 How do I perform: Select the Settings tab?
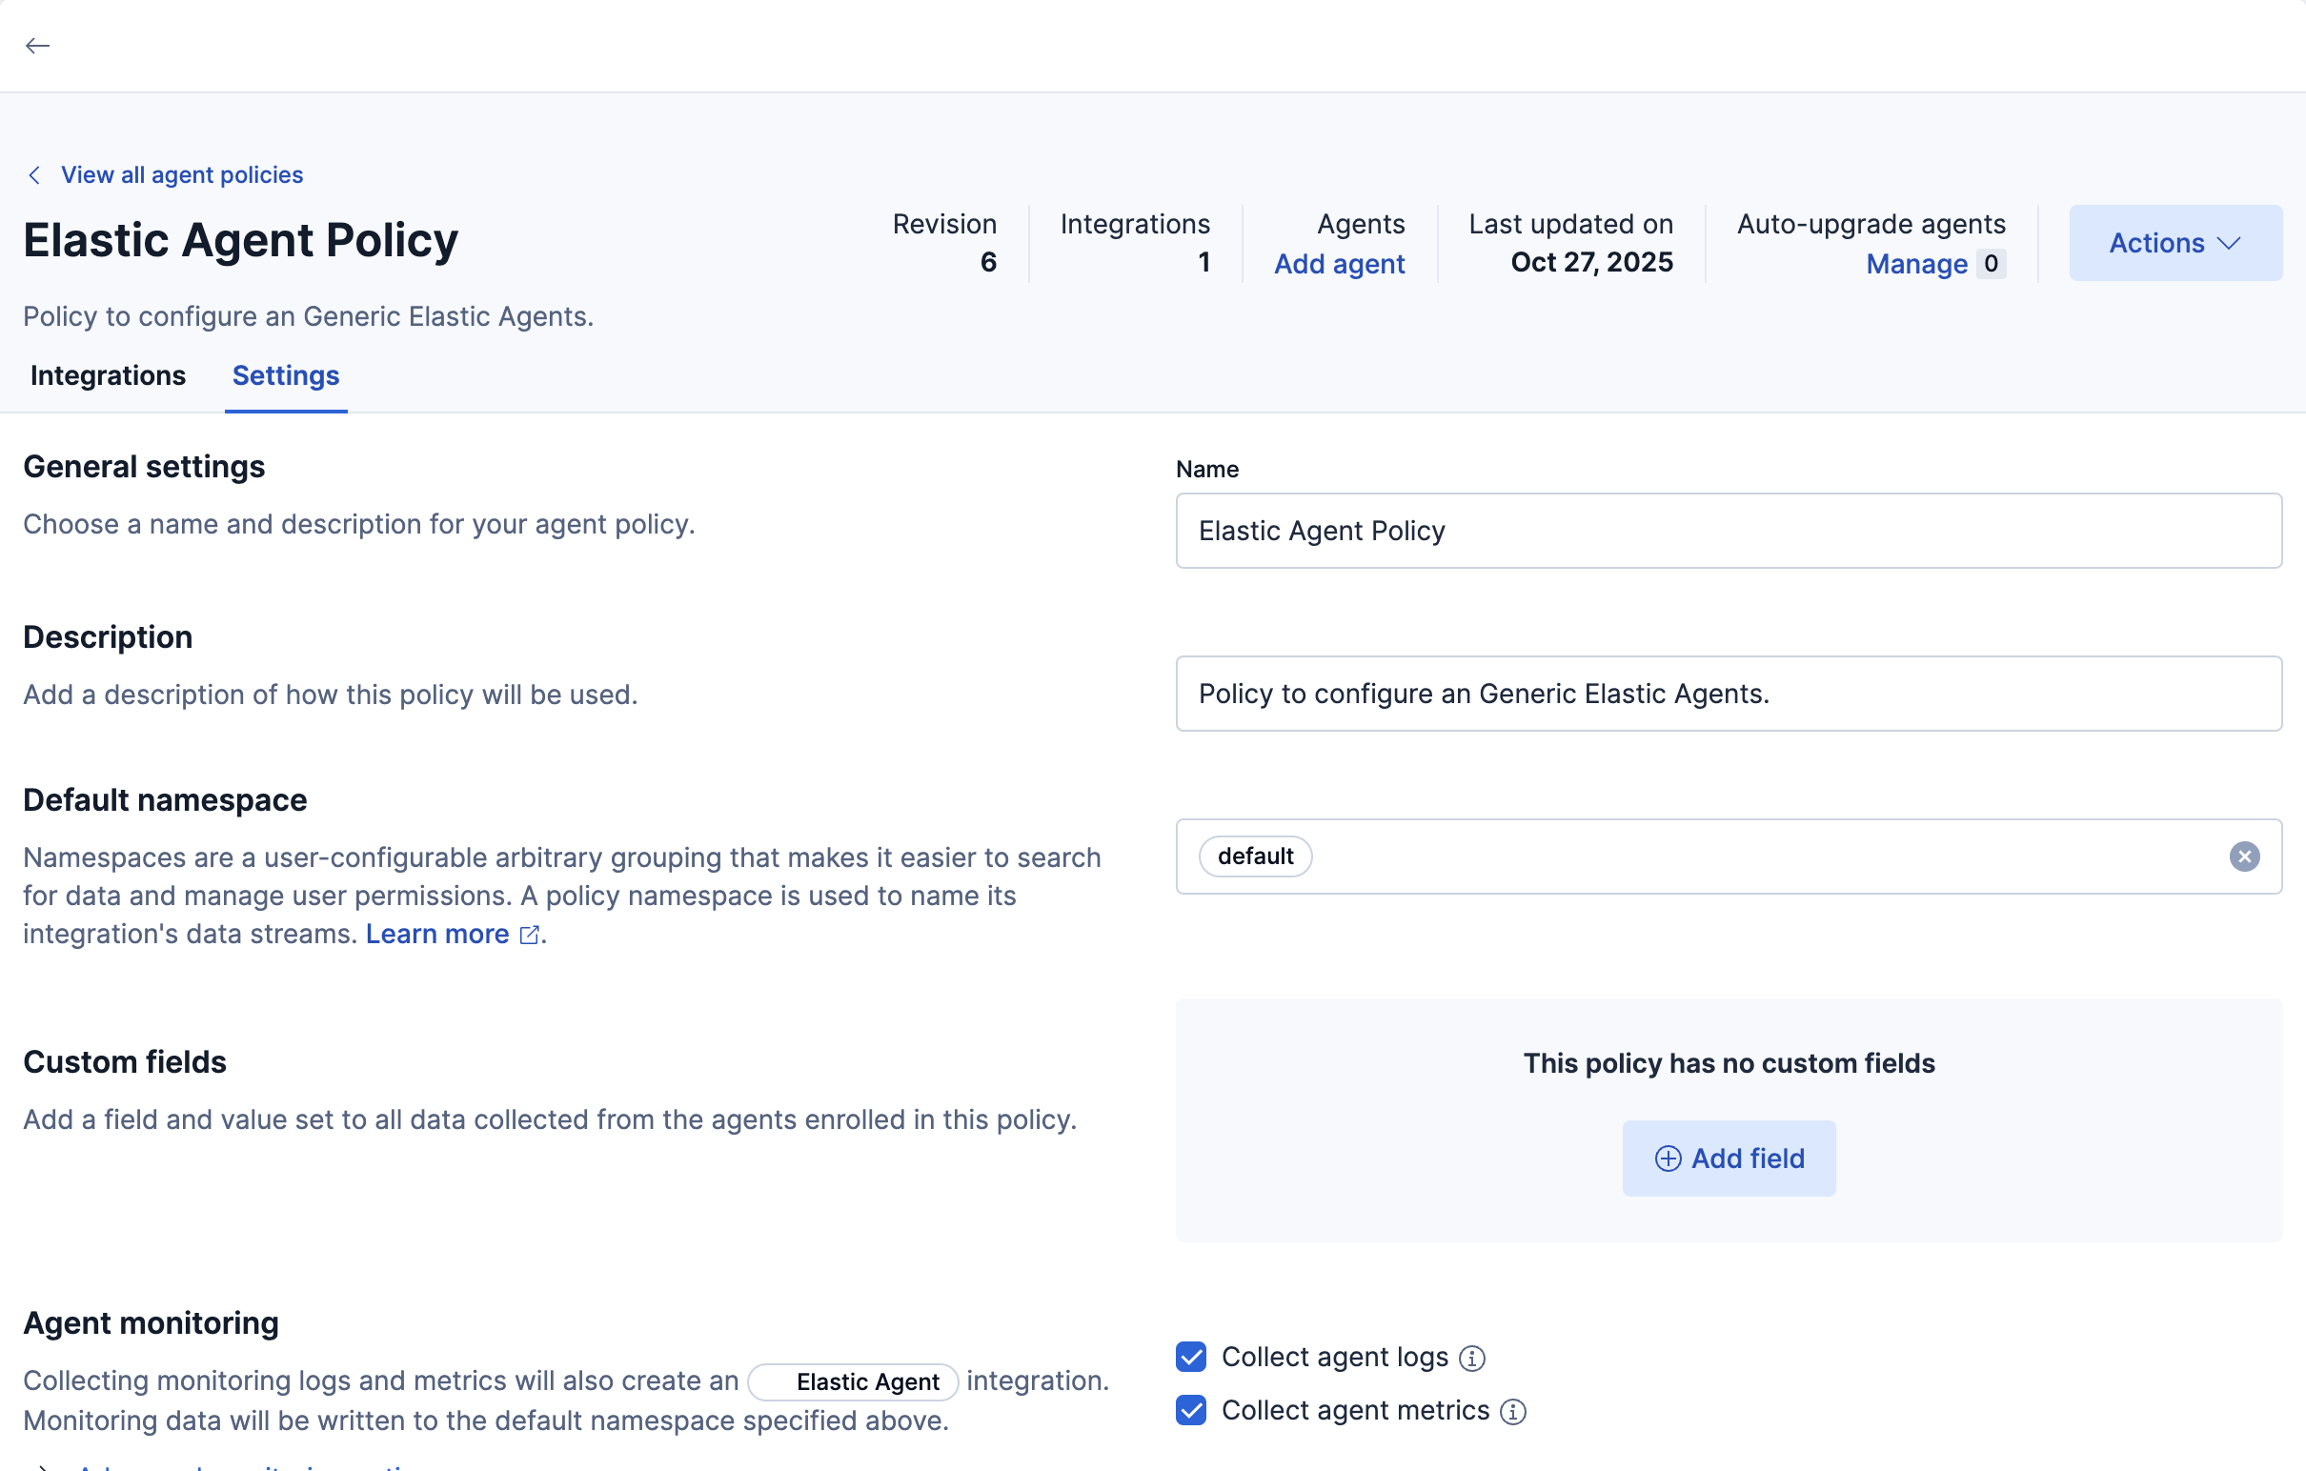(x=285, y=375)
